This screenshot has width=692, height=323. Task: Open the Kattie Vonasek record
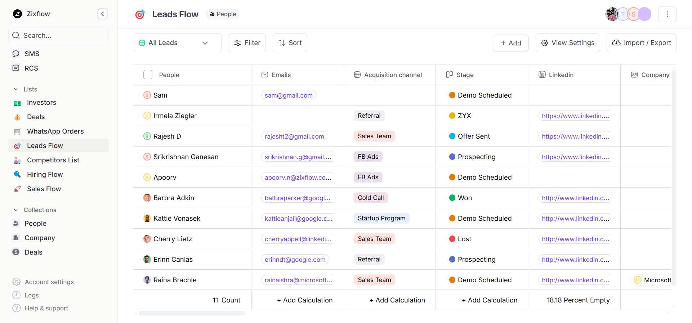click(177, 219)
